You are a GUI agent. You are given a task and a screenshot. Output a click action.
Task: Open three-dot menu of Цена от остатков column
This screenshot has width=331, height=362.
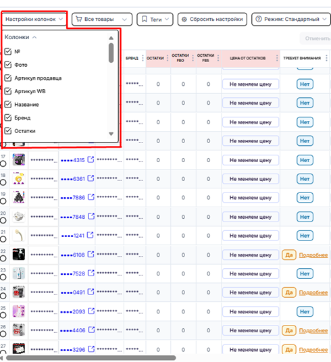(277, 58)
